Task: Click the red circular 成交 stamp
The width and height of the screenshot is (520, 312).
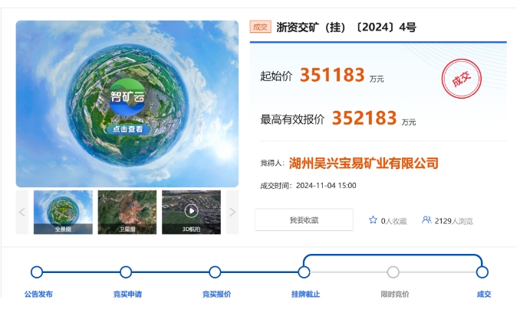Action: (x=462, y=80)
